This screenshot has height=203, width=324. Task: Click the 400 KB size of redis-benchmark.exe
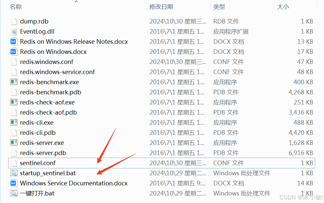pos(303,82)
